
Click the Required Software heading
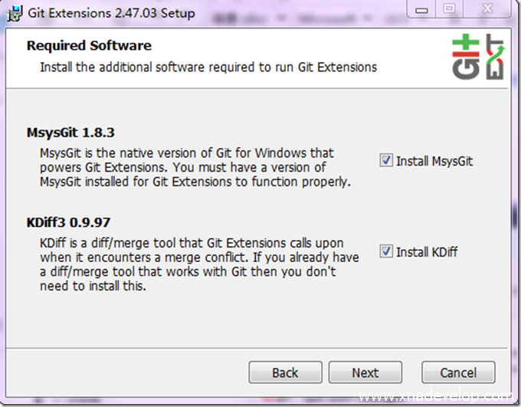[x=89, y=46]
